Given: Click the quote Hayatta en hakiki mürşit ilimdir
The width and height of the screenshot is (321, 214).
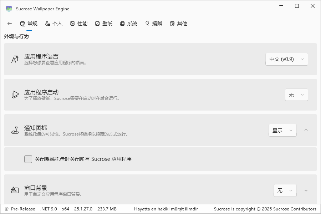Looking at the screenshot, I should tap(166, 209).
